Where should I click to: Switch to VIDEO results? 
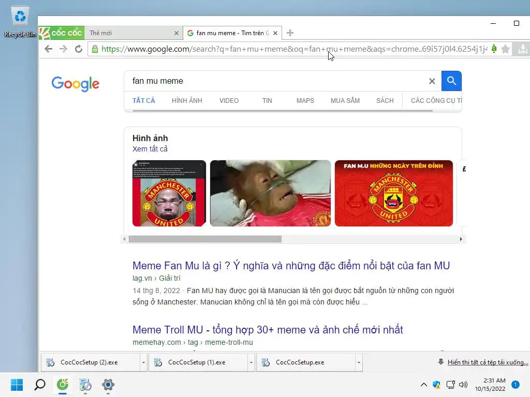tap(229, 101)
